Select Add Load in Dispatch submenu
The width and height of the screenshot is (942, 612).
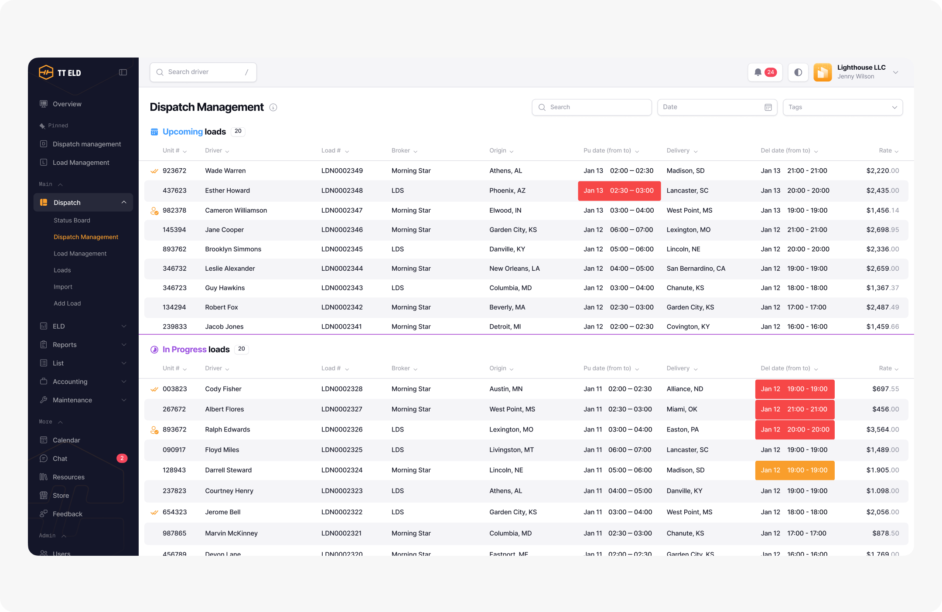coord(67,303)
